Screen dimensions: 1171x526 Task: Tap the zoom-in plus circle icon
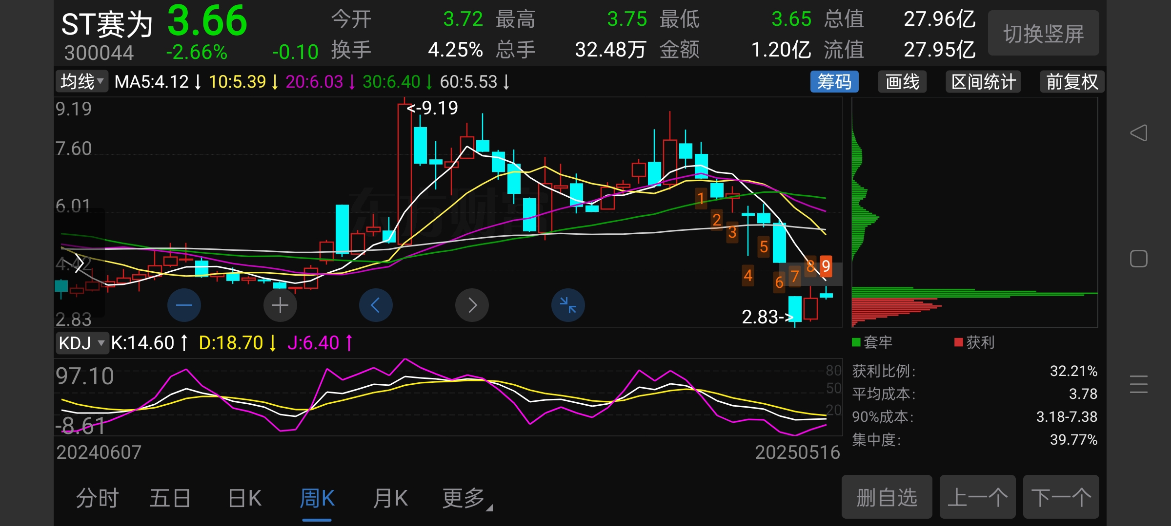[280, 305]
